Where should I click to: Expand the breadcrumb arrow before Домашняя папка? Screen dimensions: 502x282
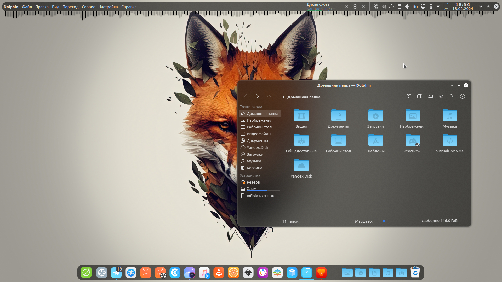284,97
